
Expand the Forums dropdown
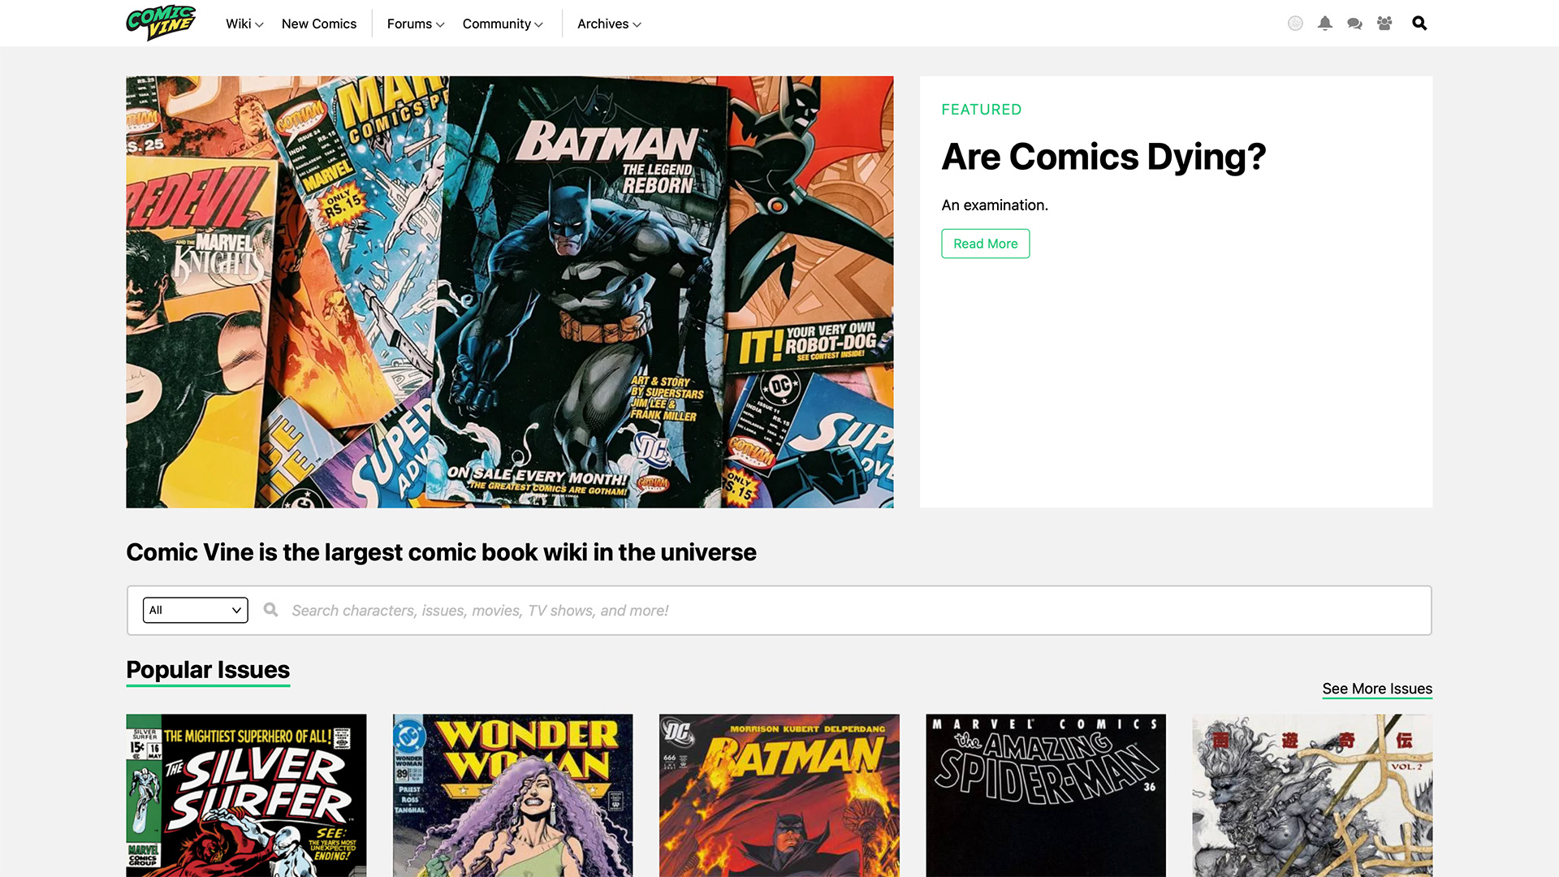(x=415, y=24)
